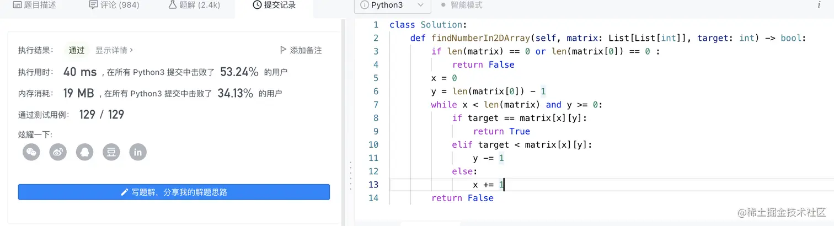This screenshot has width=834, height=226.
Task: Click the 通过 result status badge
Action: 77,50
